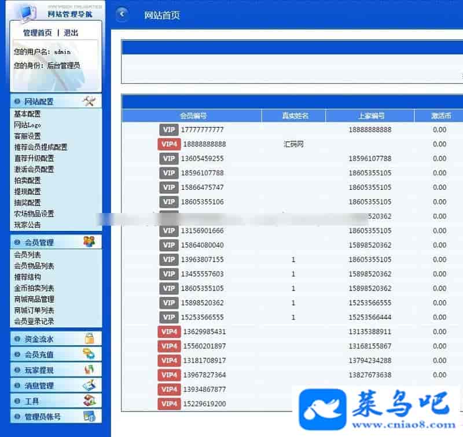
Task: Click the people icon beside 会员管理
Action: point(89,242)
